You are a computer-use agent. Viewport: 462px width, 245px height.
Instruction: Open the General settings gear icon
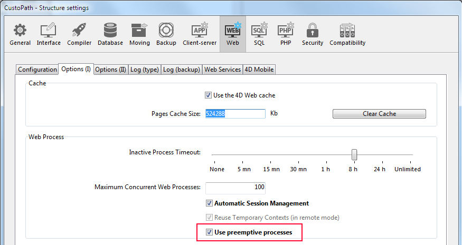[20, 30]
